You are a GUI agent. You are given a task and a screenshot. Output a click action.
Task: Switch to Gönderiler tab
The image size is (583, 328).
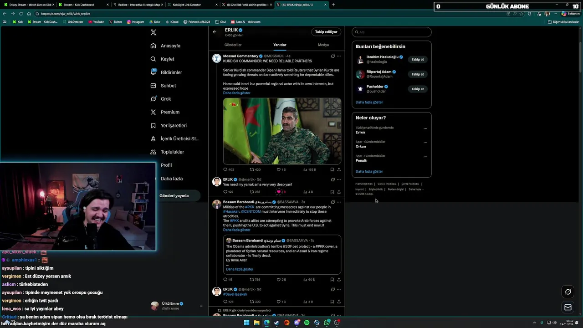pyautogui.click(x=233, y=45)
